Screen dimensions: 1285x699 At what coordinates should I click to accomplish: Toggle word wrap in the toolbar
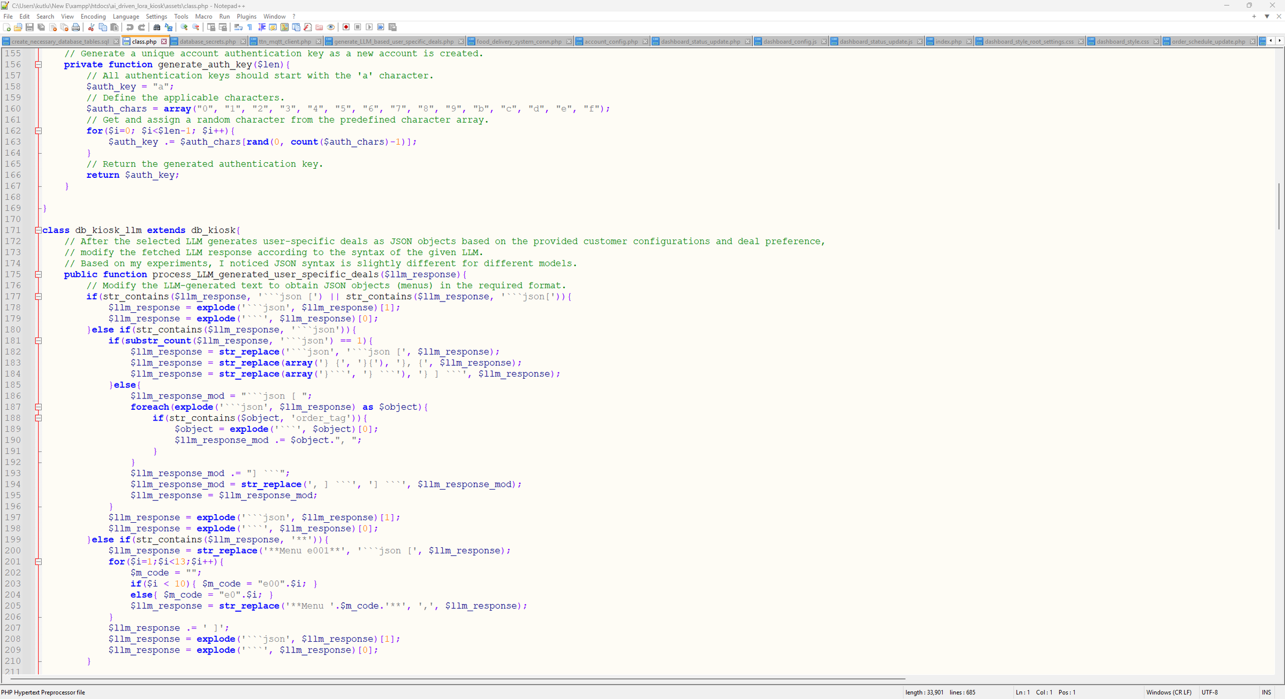[238, 27]
